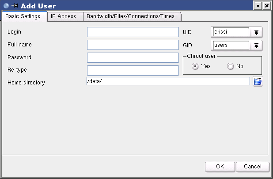Maximize the Add User window
The image size is (273, 179).
click(x=258, y=6)
